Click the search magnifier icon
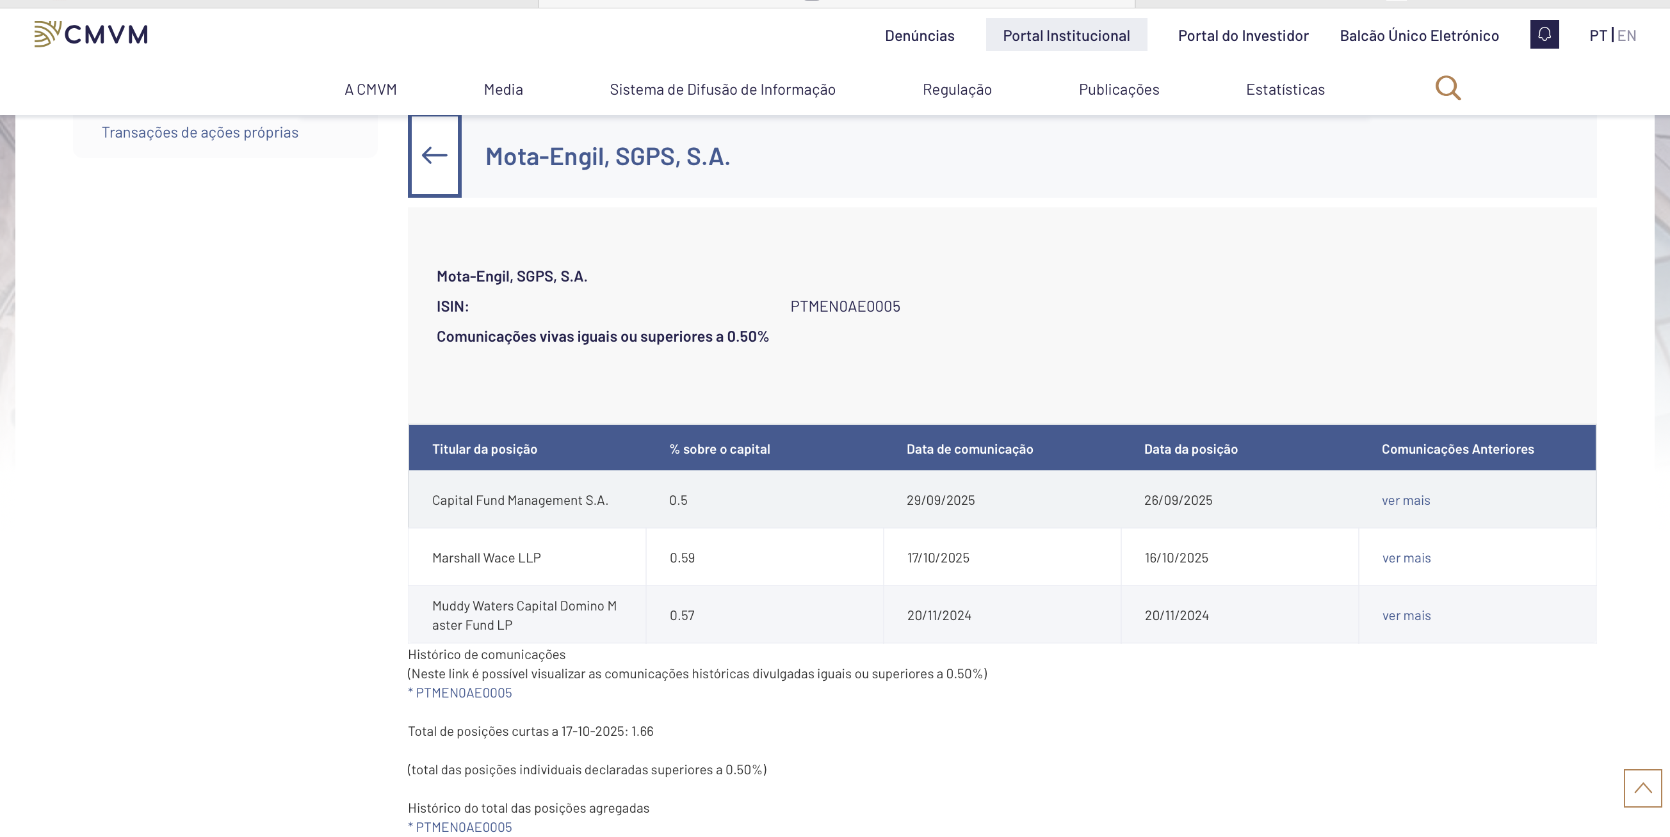 (x=1448, y=88)
